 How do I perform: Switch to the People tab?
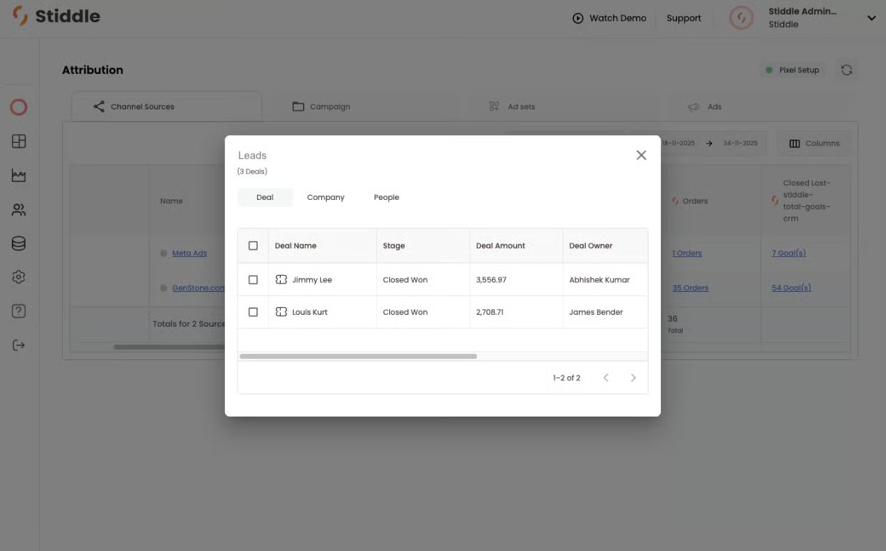tap(387, 197)
